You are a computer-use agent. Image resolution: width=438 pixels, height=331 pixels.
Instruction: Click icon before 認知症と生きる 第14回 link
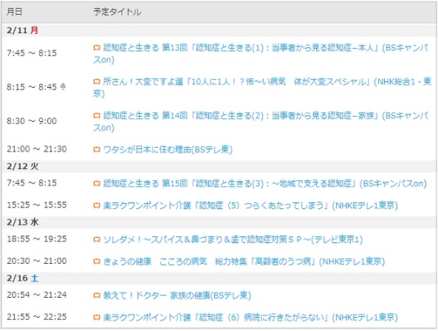click(x=97, y=116)
